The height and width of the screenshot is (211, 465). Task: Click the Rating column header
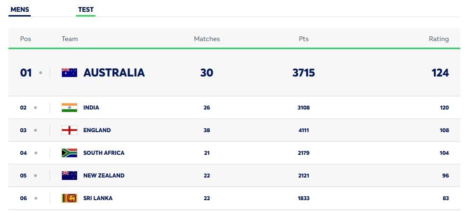click(x=439, y=39)
